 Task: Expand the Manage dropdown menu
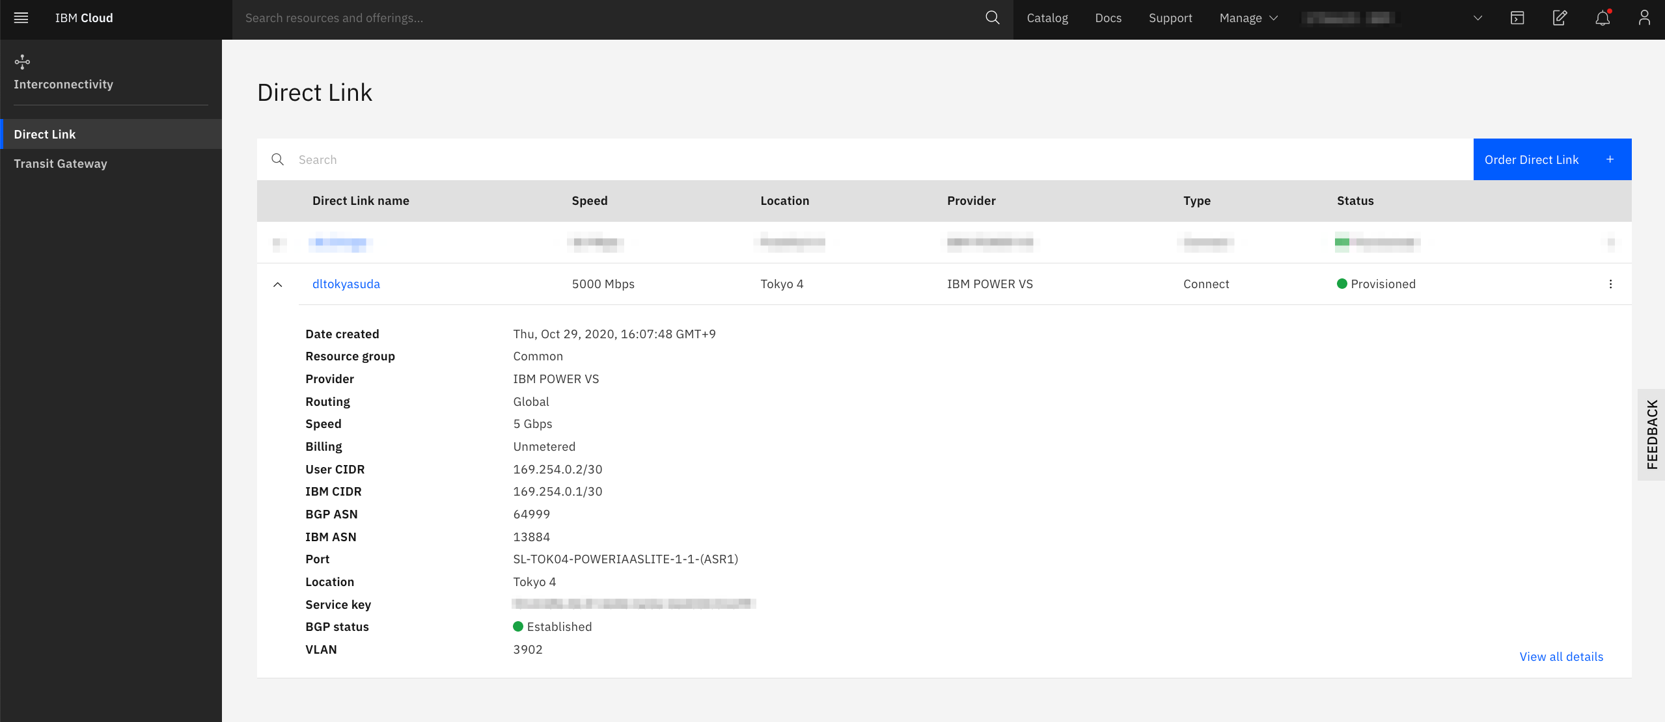coord(1248,18)
